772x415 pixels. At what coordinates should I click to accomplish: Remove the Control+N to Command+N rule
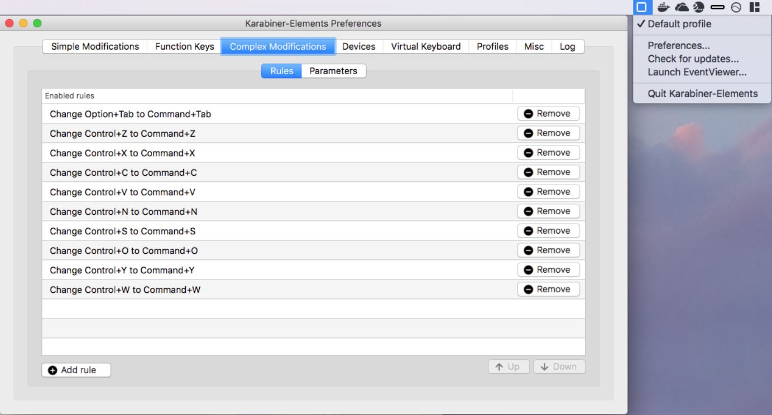point(548,211)
